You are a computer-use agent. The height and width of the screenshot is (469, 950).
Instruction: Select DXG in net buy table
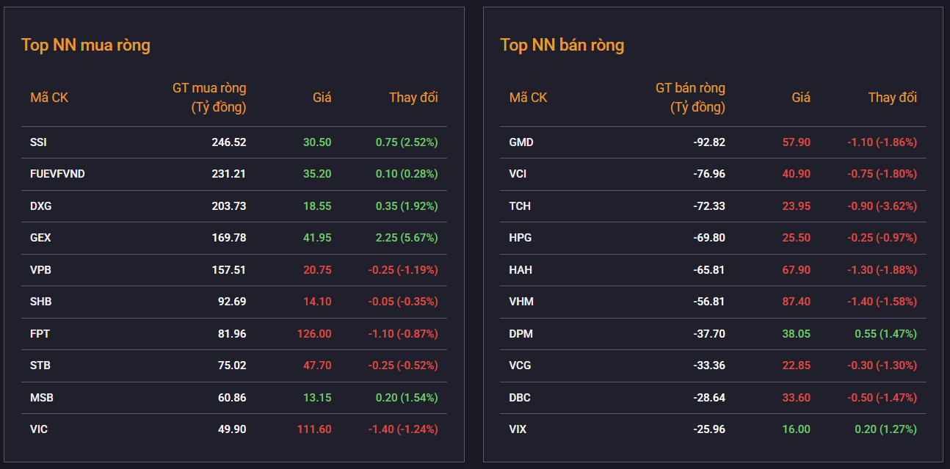[x=40, y=206]
